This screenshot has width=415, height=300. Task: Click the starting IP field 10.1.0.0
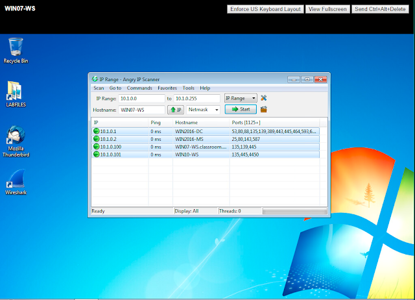point(141,98)
